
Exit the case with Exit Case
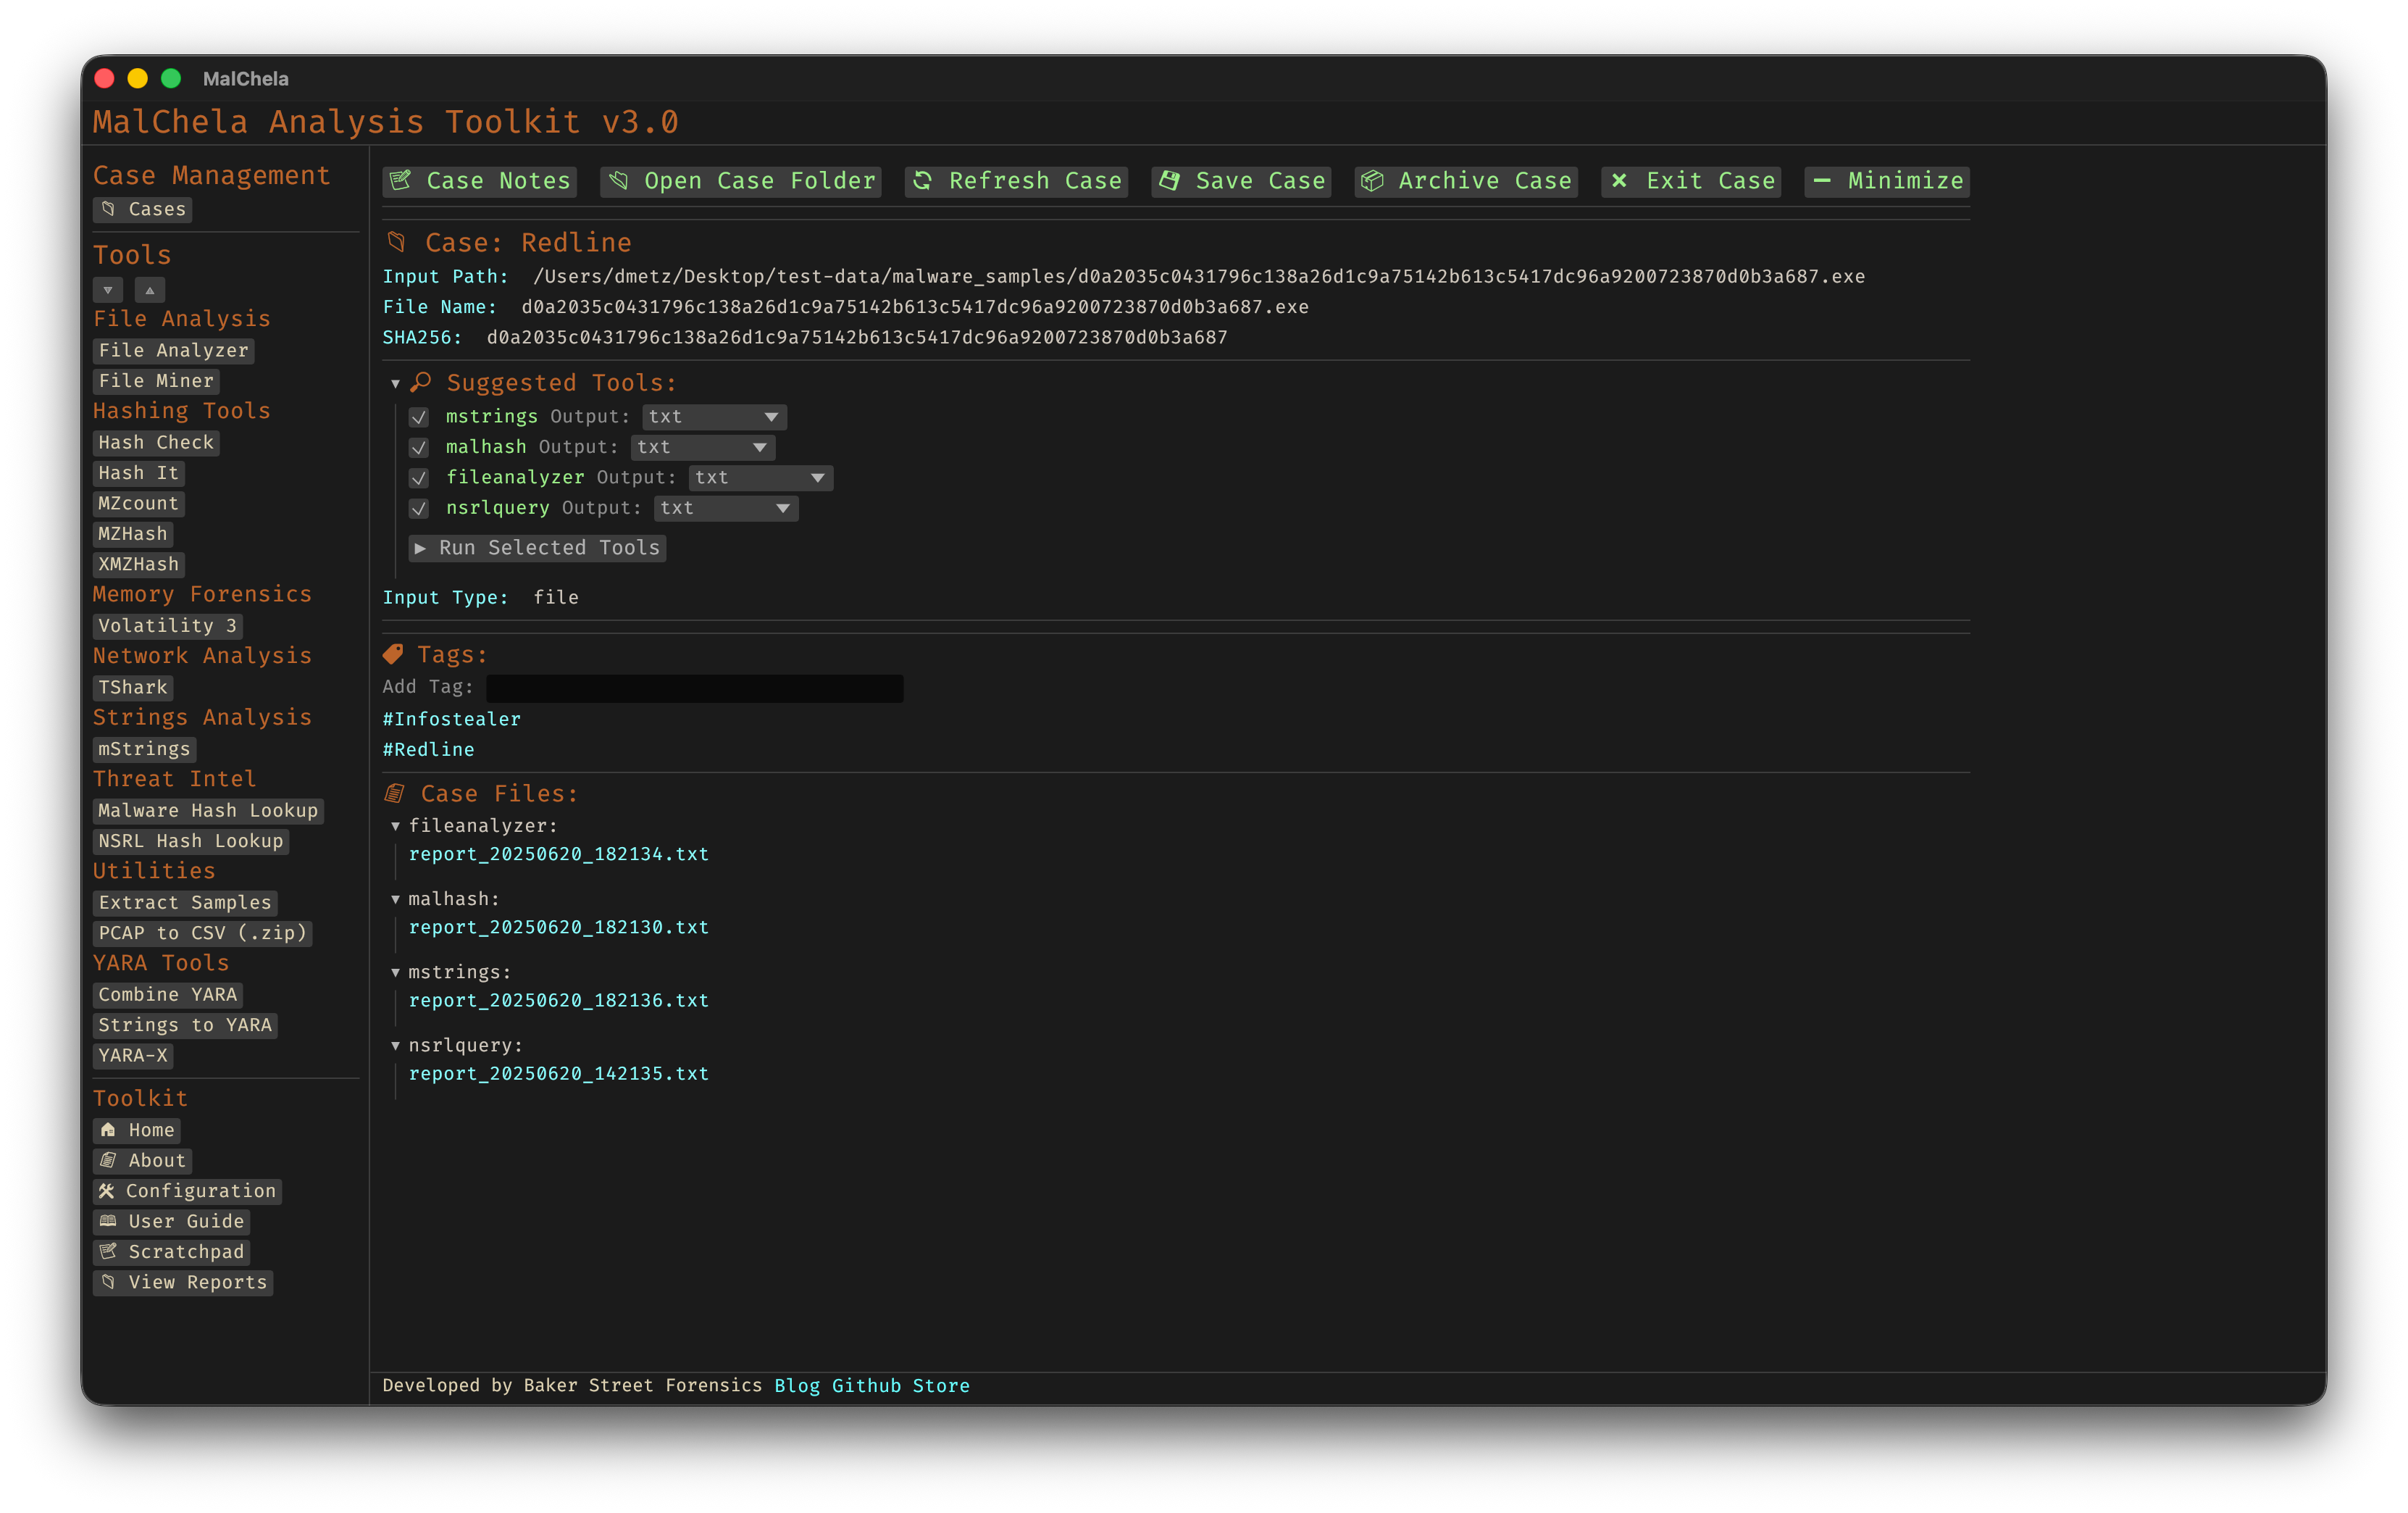[1691, 181]
